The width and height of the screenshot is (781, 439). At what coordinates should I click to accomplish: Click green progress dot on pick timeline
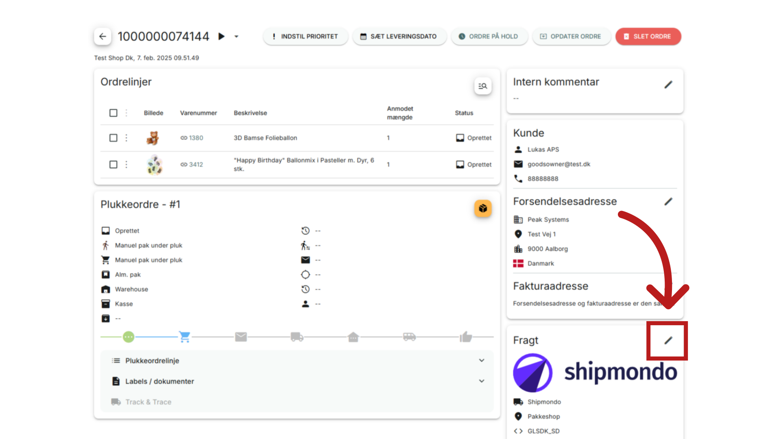[129, 337]
